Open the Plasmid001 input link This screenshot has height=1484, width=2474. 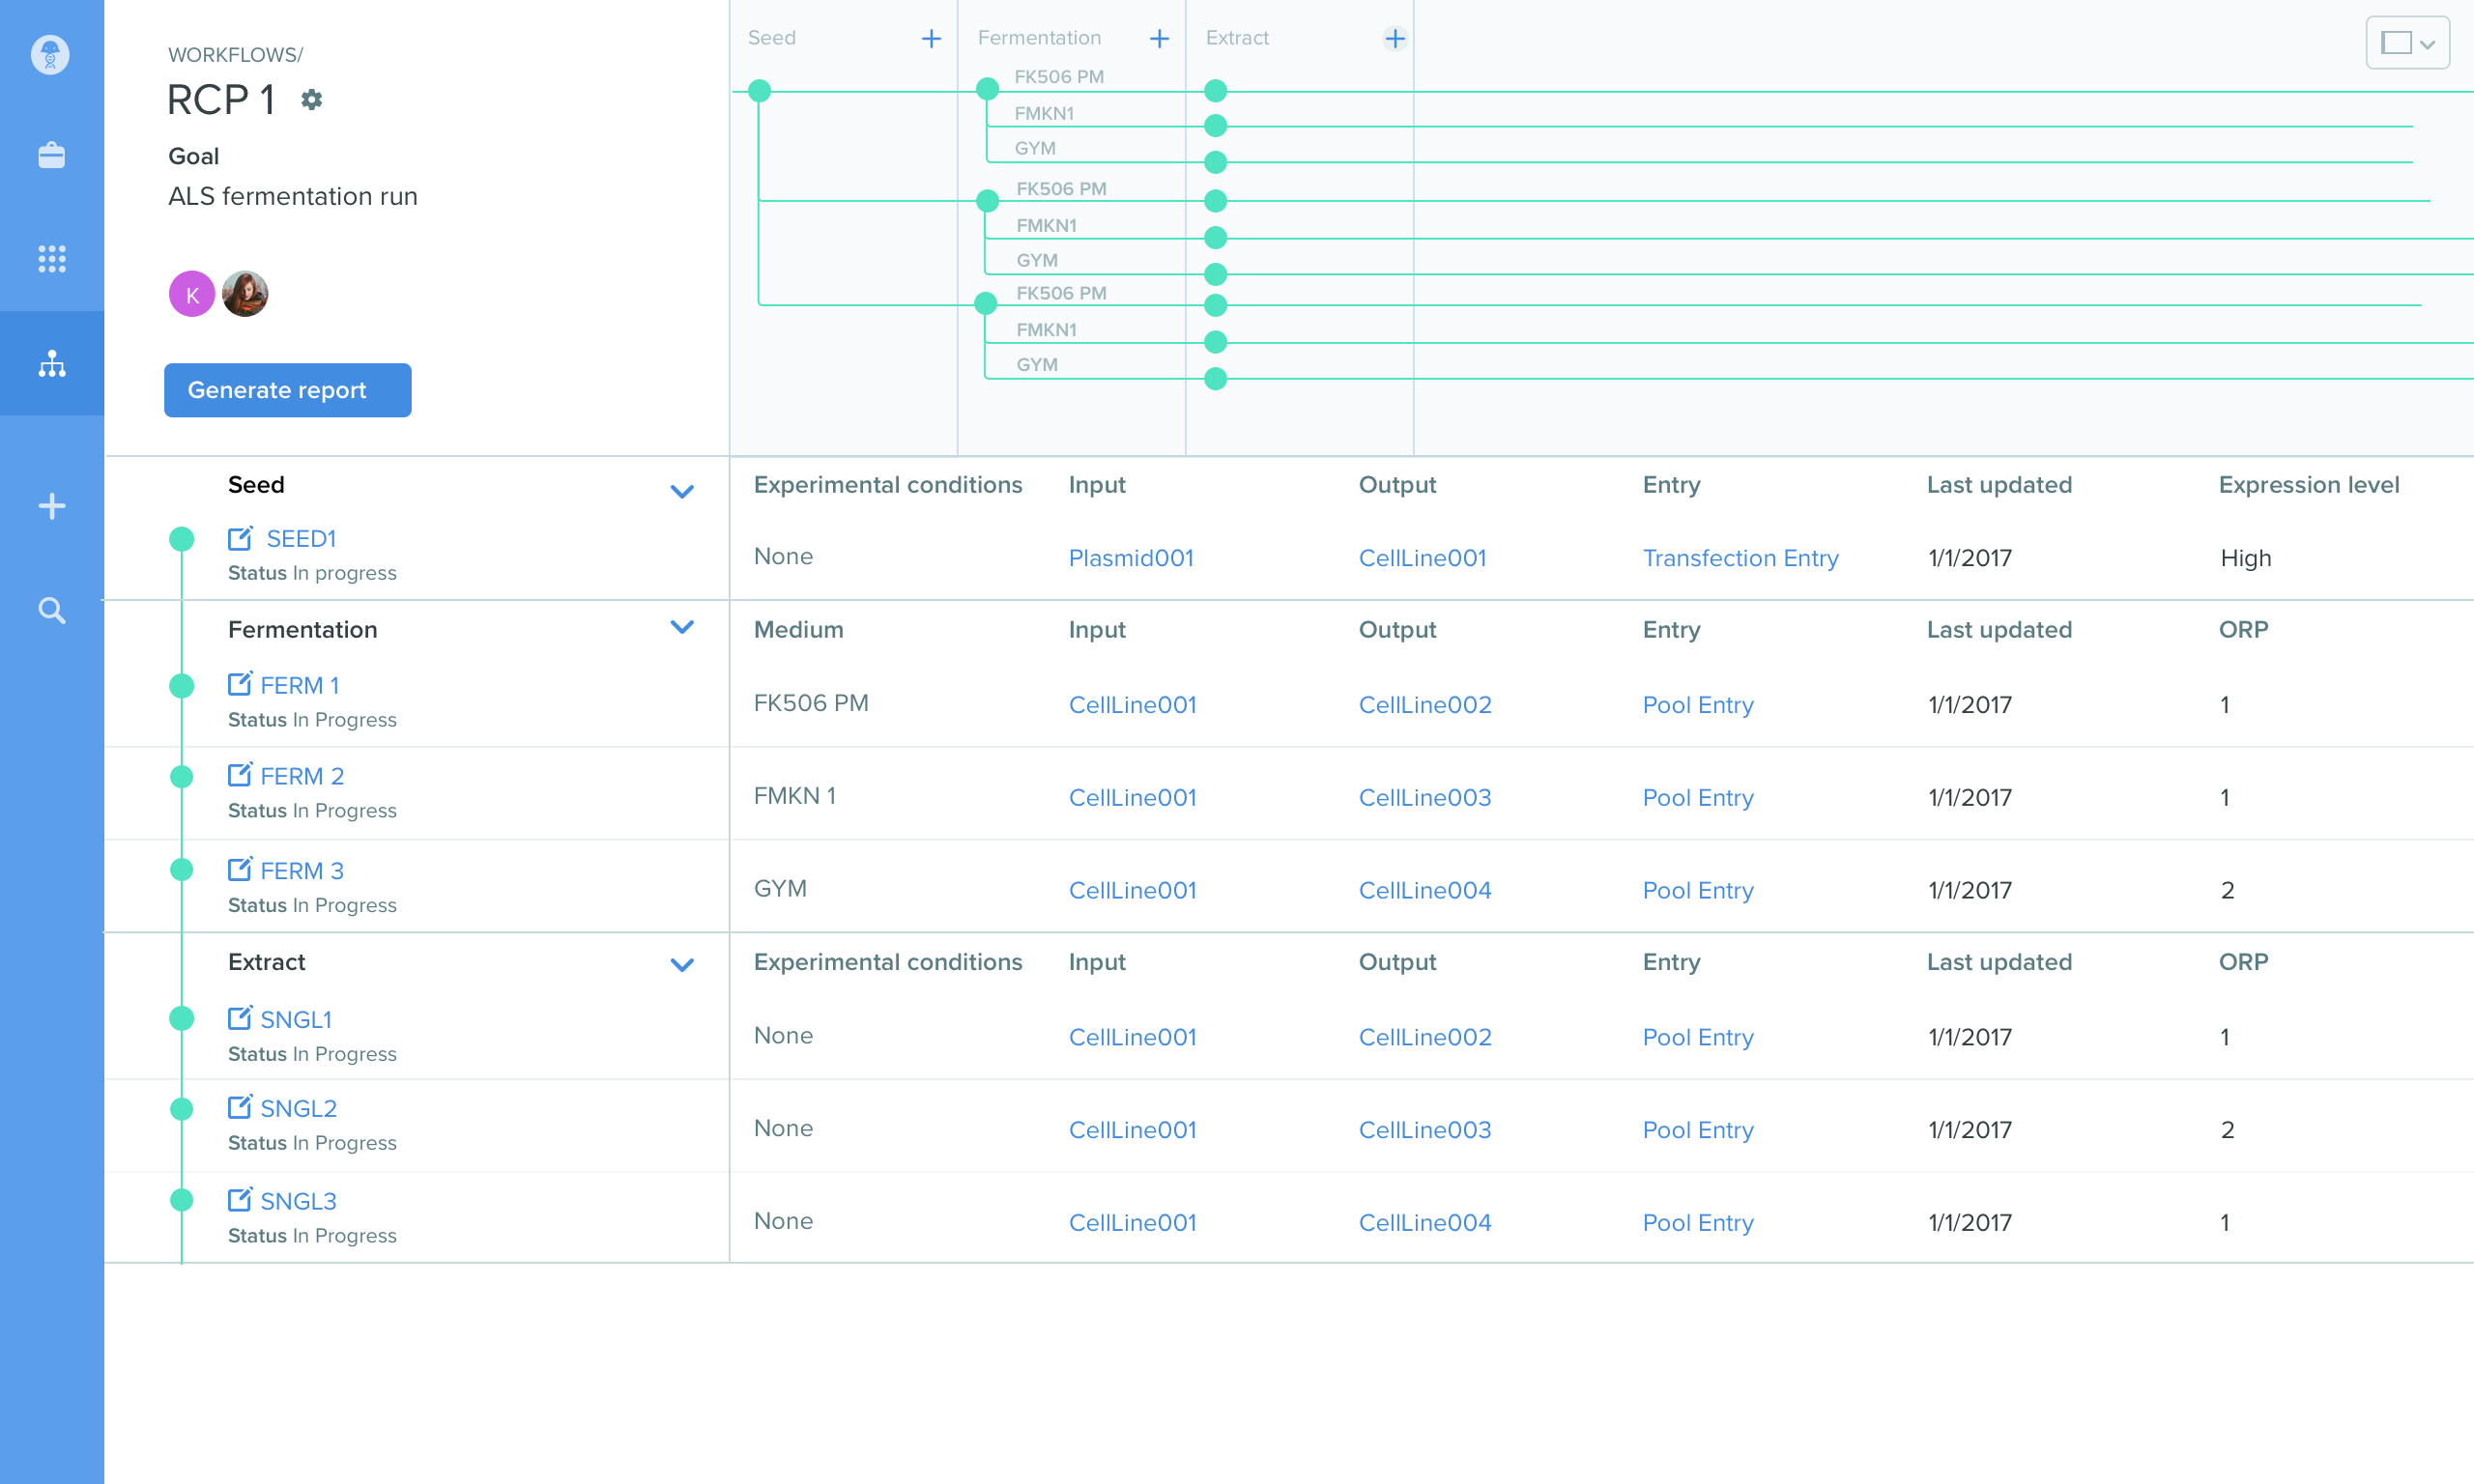(1131, 558)
